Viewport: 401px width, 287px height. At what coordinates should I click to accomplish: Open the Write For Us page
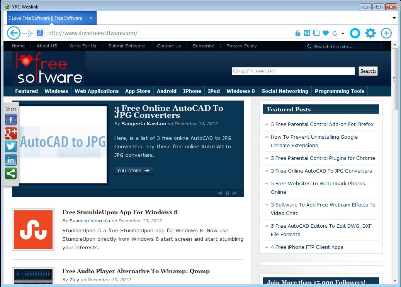coord(83,46)
